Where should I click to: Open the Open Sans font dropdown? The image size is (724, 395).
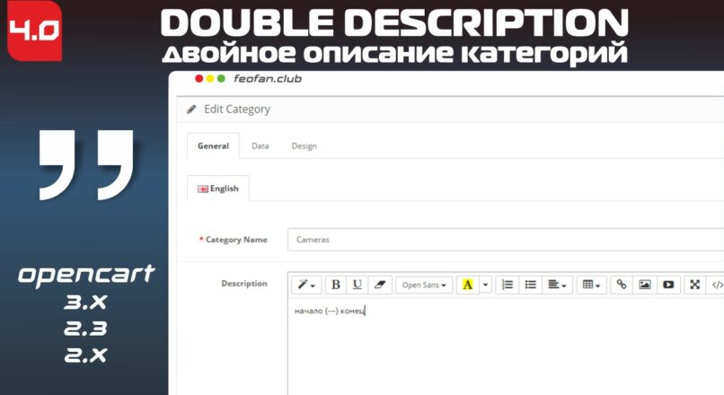click(423, 285)
